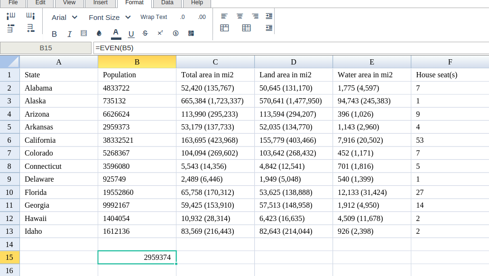Expand the Font Size dropdown
489x276 pixels.
click(110, 17)
